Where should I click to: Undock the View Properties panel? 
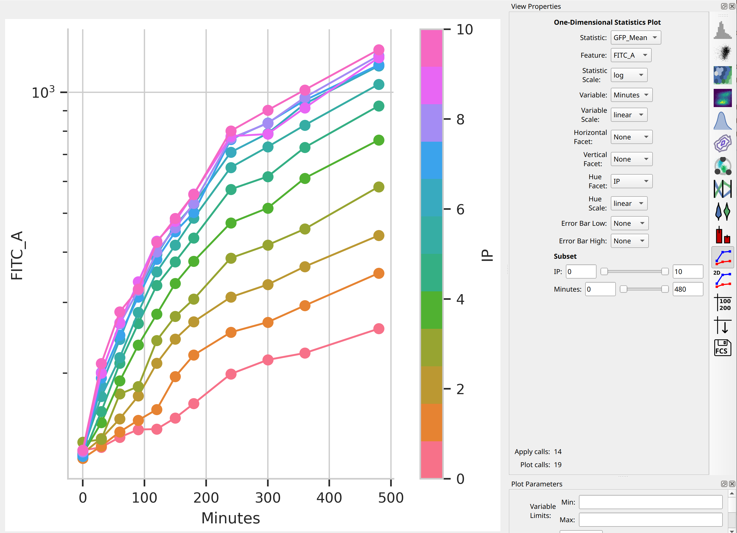click(x=724, y=6)
